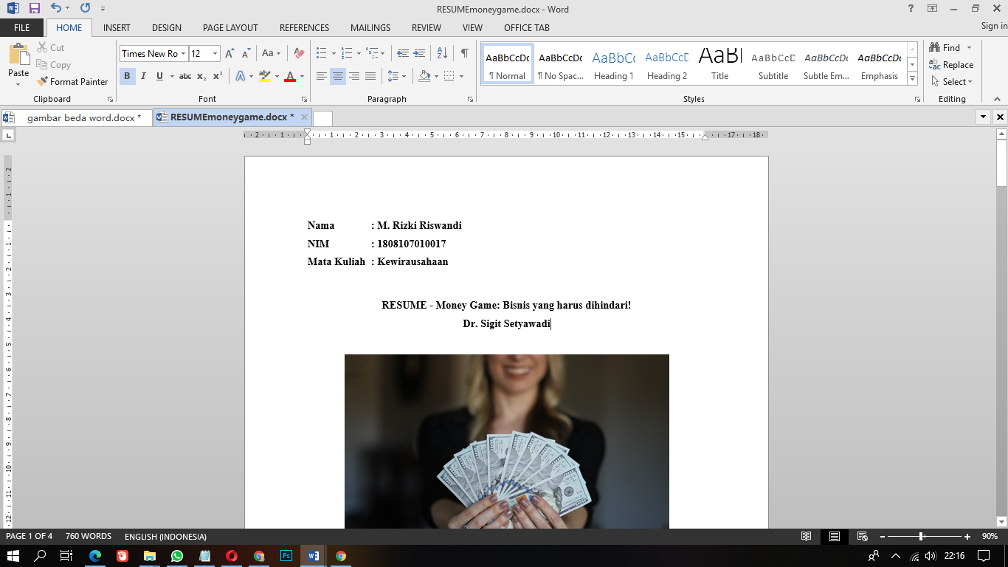Apply a numbered list
1008x567 pixels.
pos(345,52)
